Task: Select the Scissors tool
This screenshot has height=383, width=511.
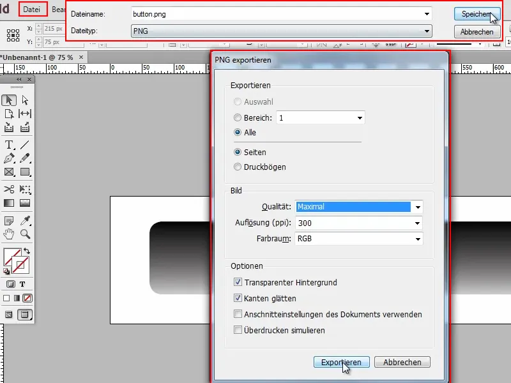Action: tap(9, 189)
